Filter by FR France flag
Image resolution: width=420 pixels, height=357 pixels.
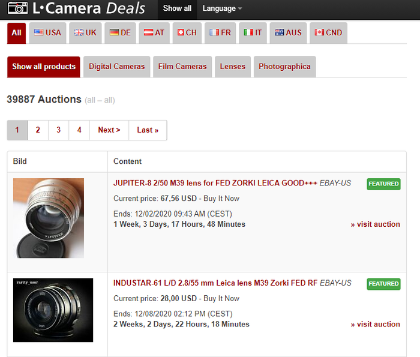pyautogui.click(x=220, y=33)
